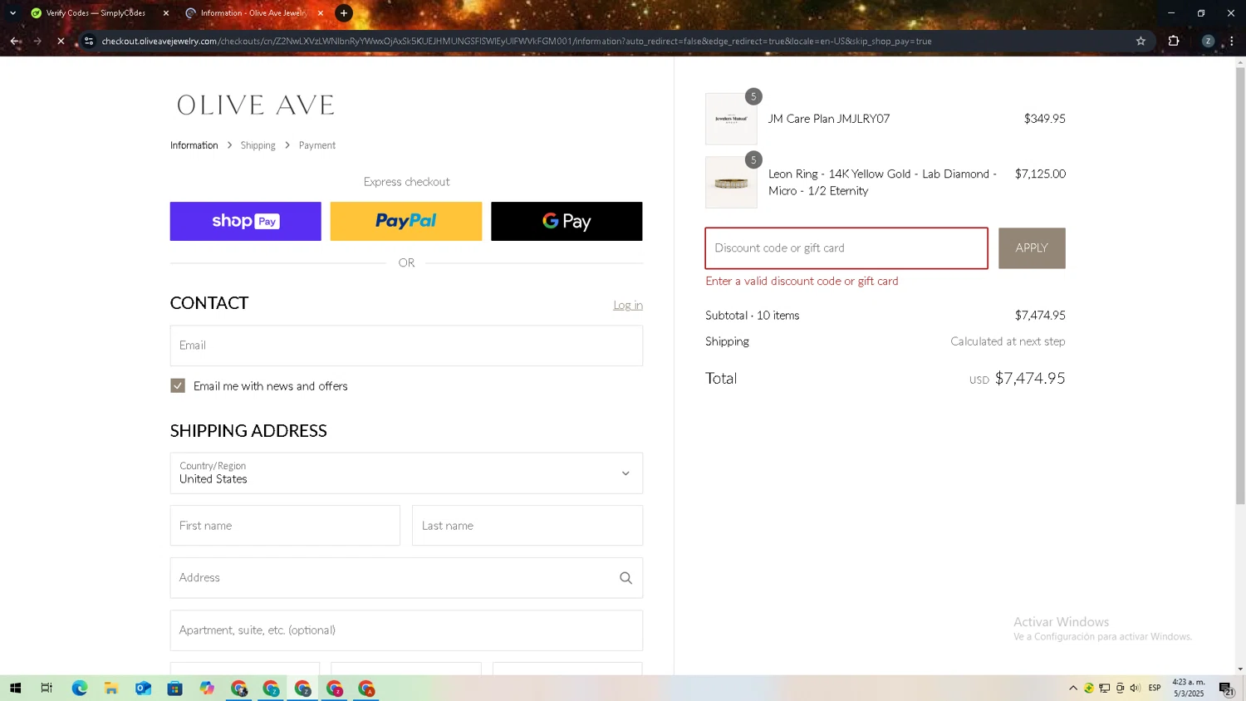
Task: Bookmark this page with star icon
Action: click(1141, 41)
